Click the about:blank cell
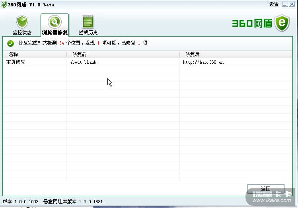Image resolution: width=298 pixels, height=208 pixels. (x=83, y=62)
